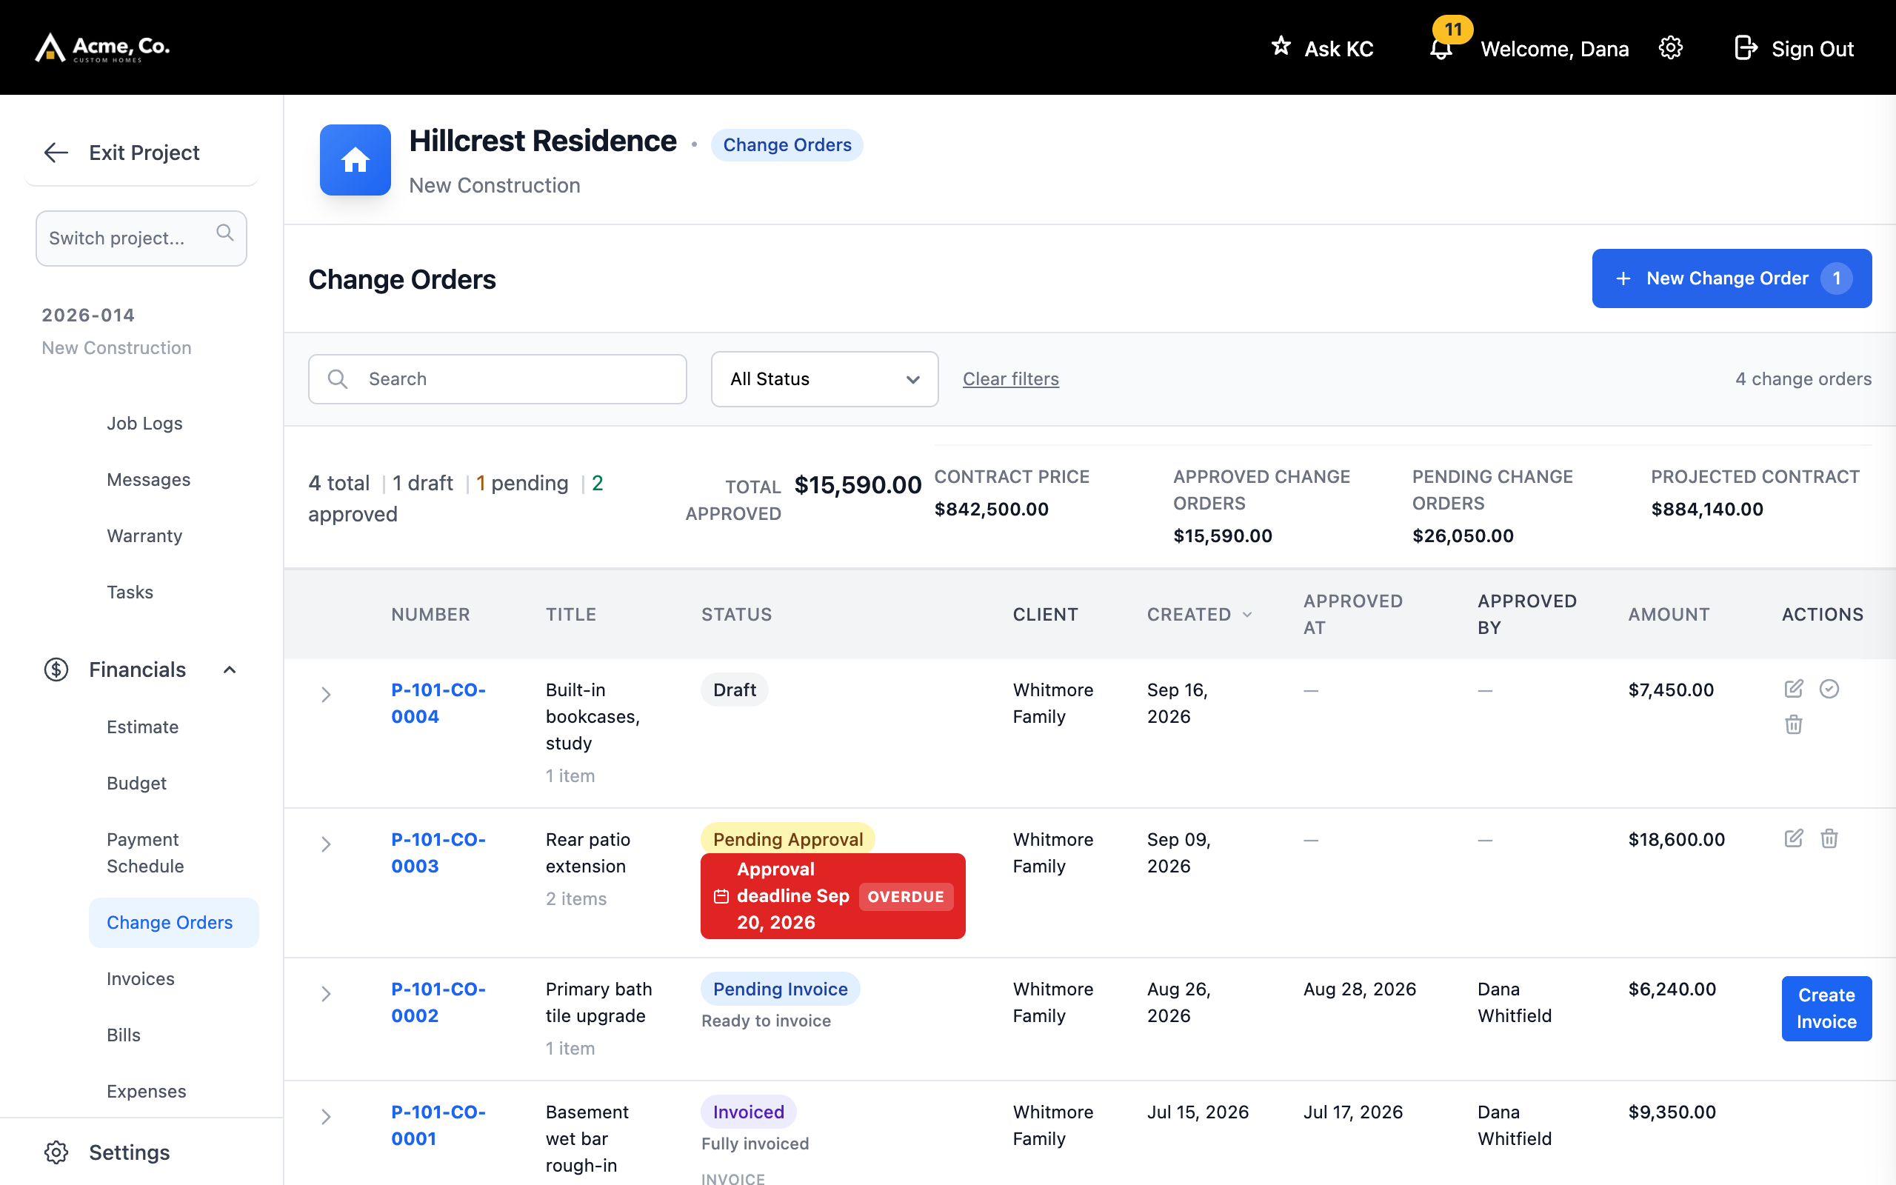The image size is (1896, 1185).
Task: Delete change order P-101-CO-0004
Action: click(1793, 724)
